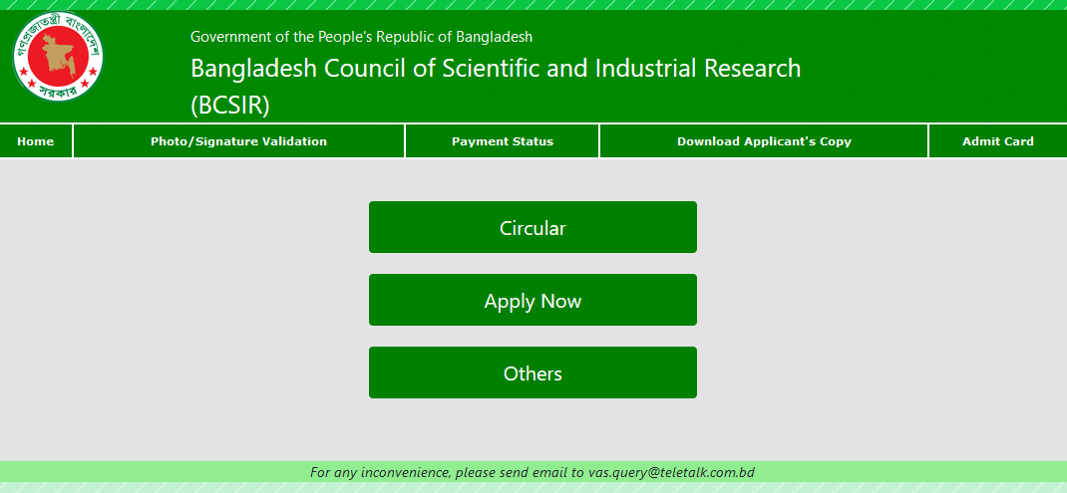The width and height of the screenshot is (1067, 493).
Task: Click the Bangladesh government seal logo
Action: pos(59,57)
